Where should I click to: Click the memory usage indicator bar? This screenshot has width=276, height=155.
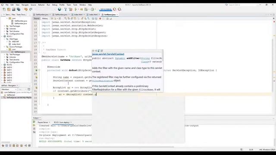point(105,9)
